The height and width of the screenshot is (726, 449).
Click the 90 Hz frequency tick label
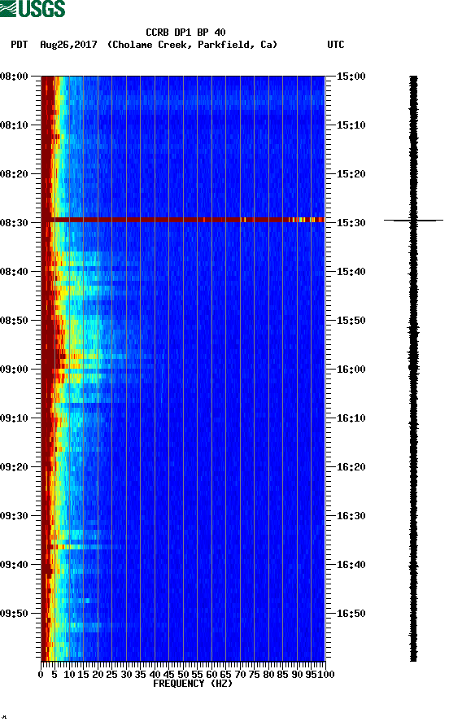(x=297, y=675)
